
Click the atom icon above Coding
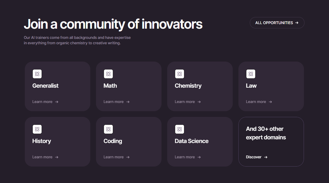(x=108, y=129)
